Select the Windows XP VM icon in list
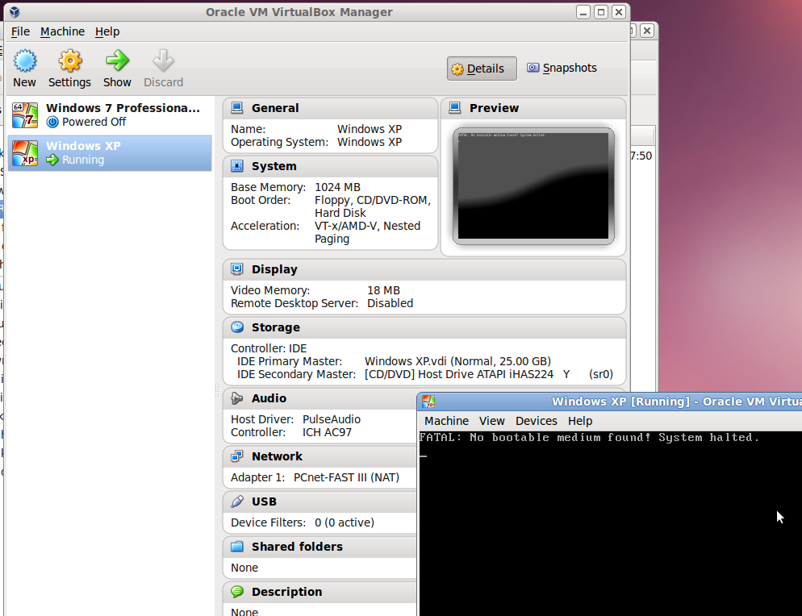This screenshot has width=802, height=616. point(25,153)
